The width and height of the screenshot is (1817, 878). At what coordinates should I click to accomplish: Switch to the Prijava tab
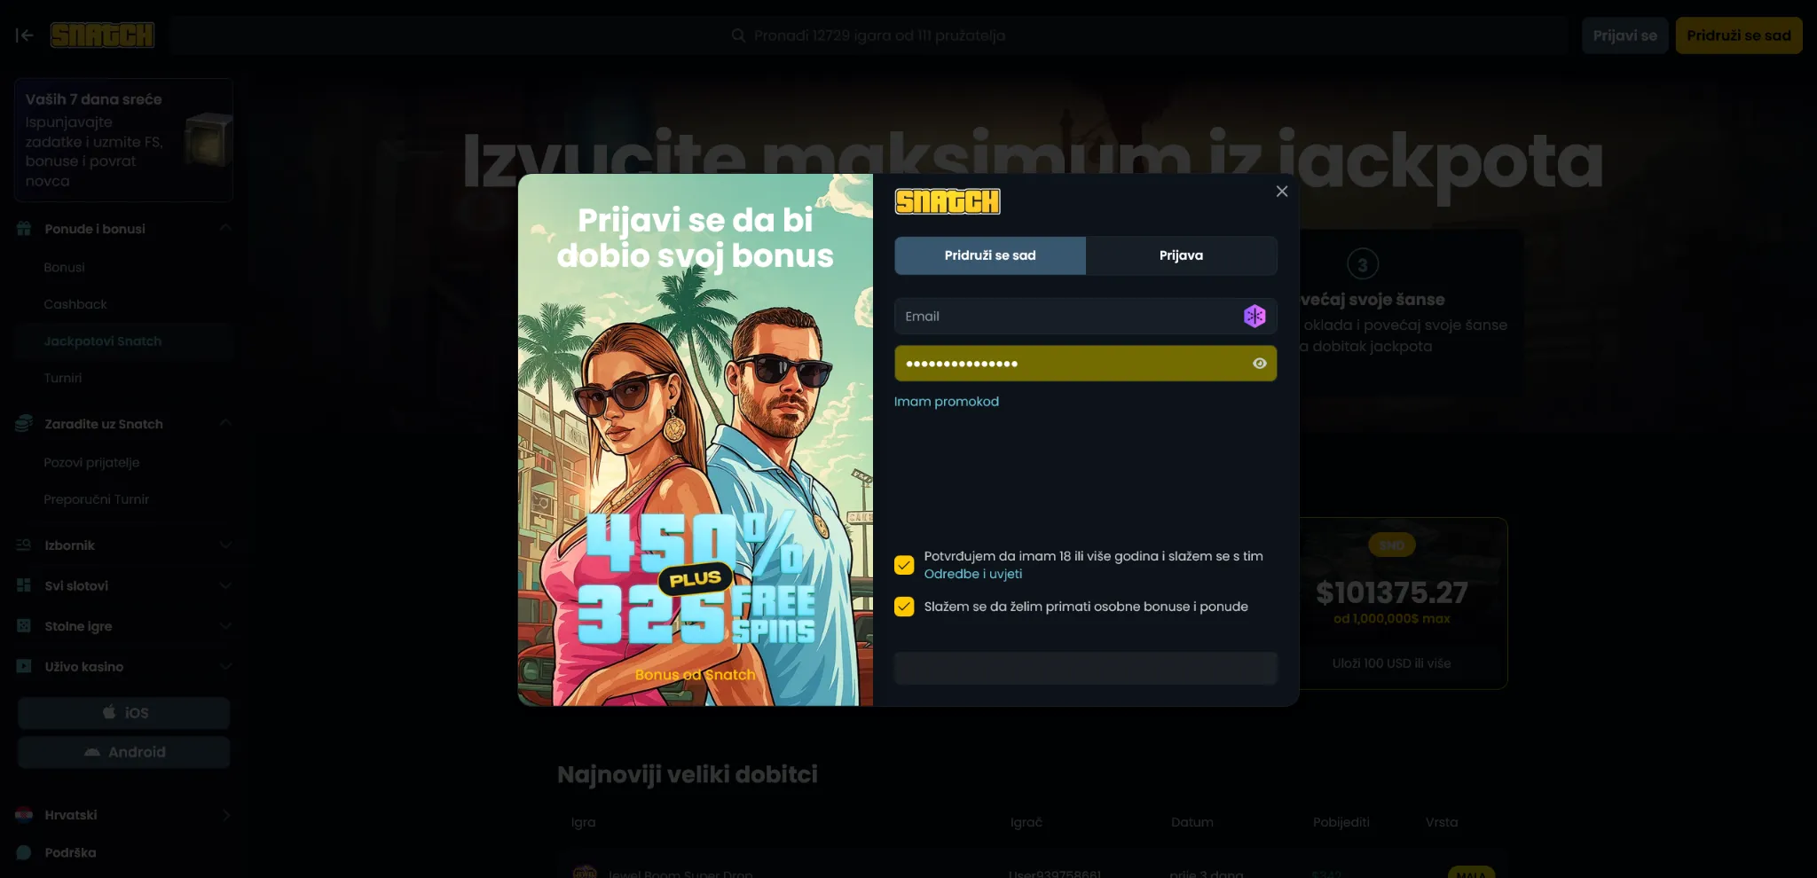(x=1182, y=255)
